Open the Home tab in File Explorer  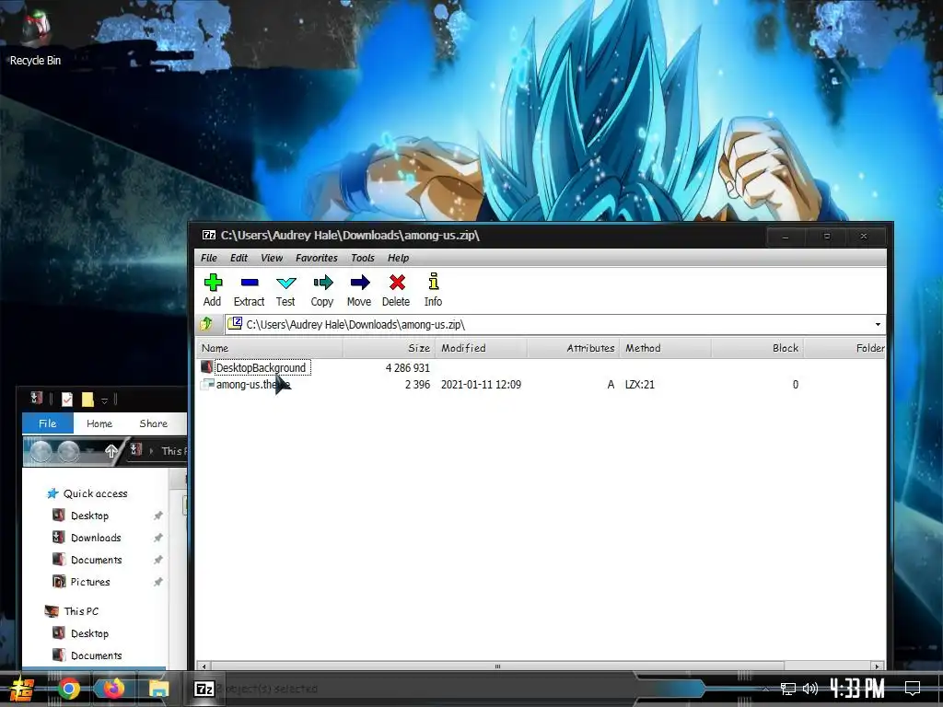click(99, 423)
